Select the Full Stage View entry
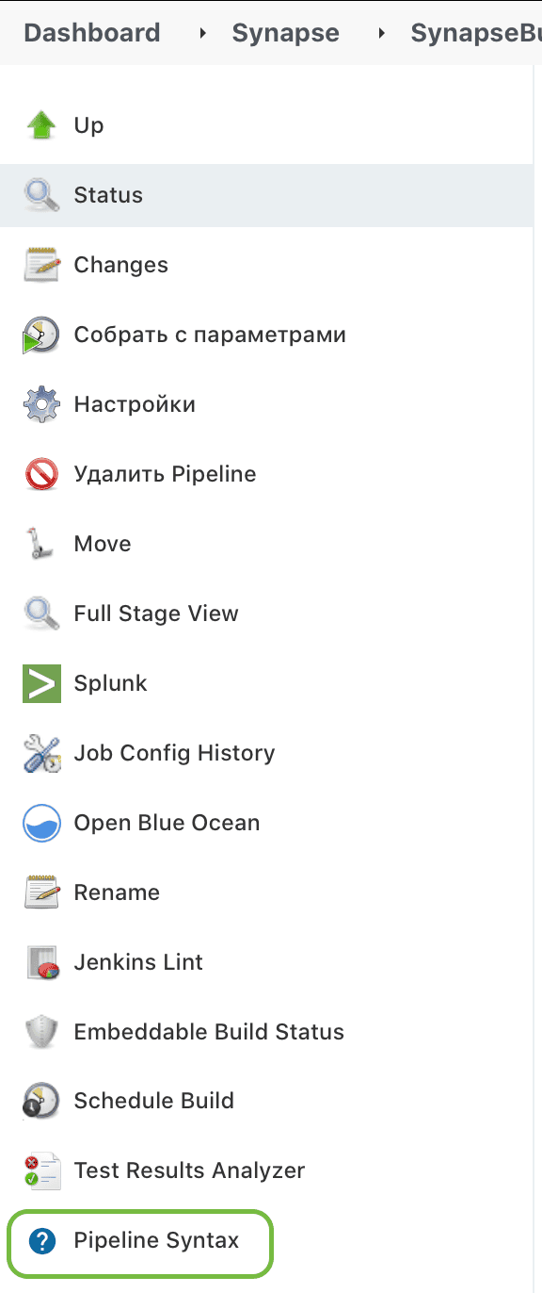The image size is (542, 1293). click(x=155, y=614)
